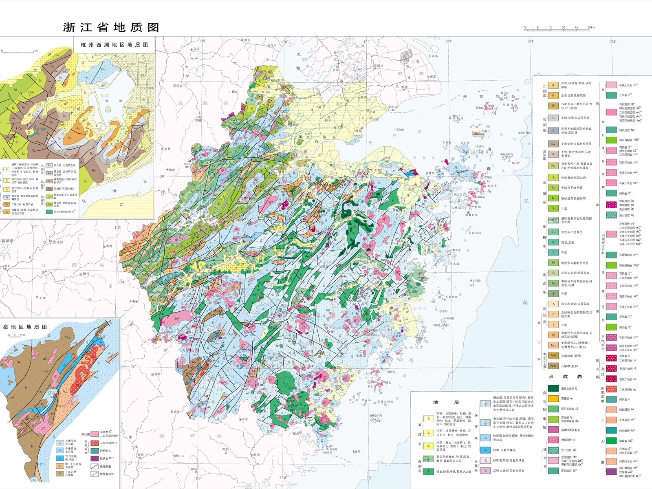652x489 pixels.
Task: Click the magenta 超镁铁质岩 legend swatch
Action: (x=553, y=430)
